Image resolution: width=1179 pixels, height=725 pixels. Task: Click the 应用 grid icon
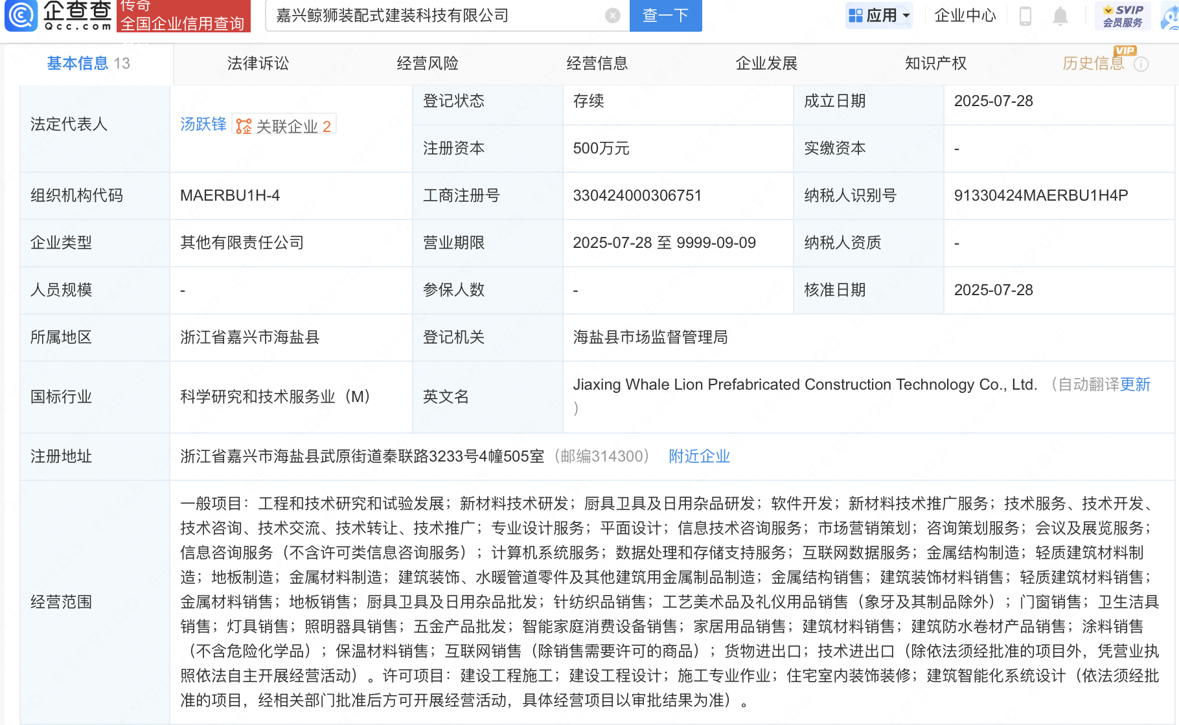click(855, 16)
